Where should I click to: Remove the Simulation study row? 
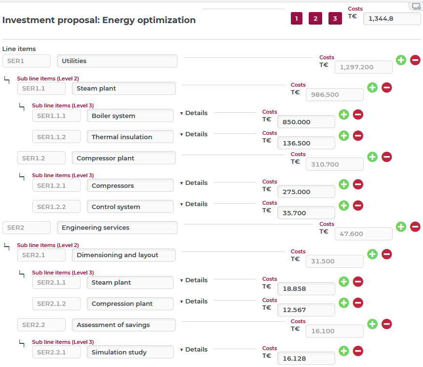pos(358,351)
